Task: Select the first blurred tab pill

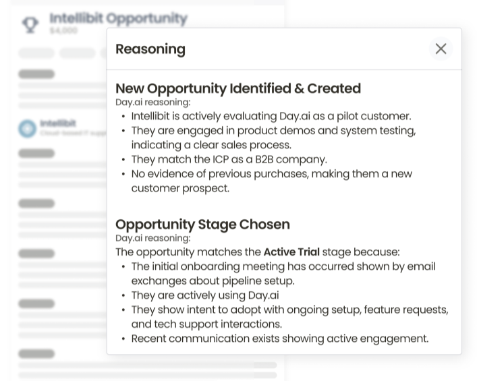Action: [36, 53]
